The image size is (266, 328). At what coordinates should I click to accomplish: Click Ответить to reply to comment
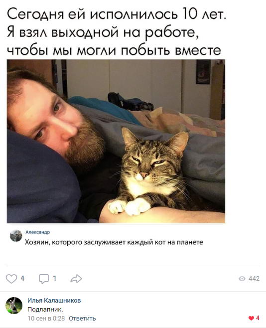coord(82,319)
